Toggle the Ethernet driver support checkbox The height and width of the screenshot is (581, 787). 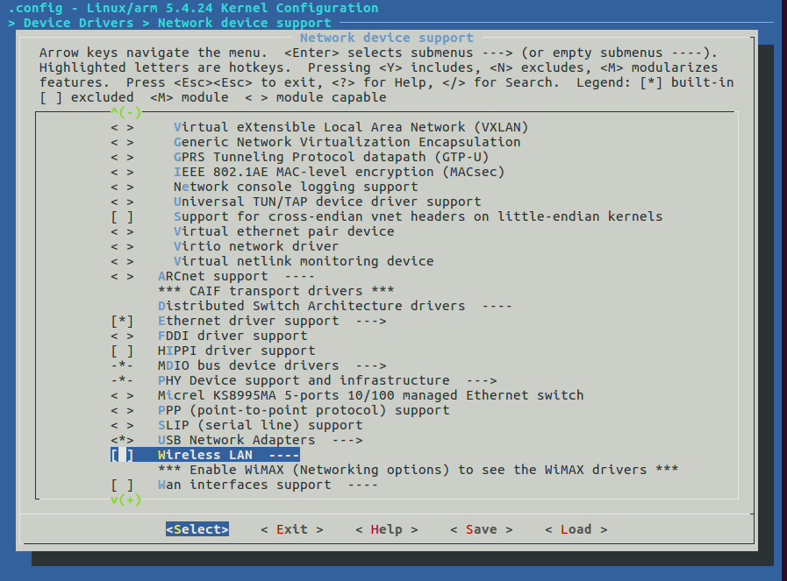pyautogui.click(x=122, y=321)
